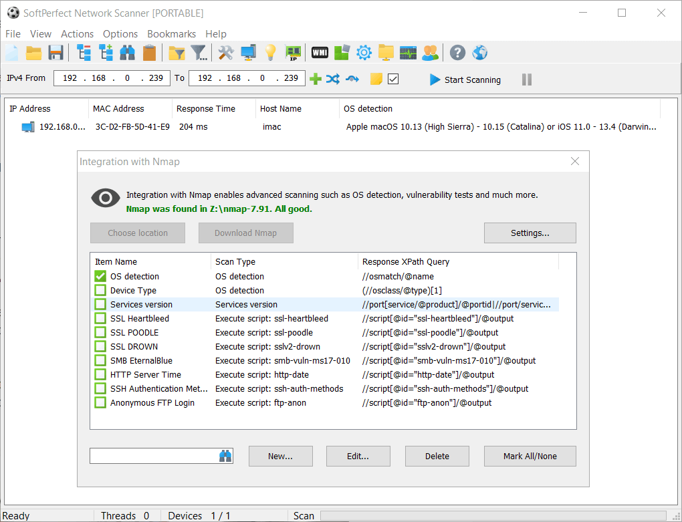Sort results by the Host Name column header

[297, 109]
